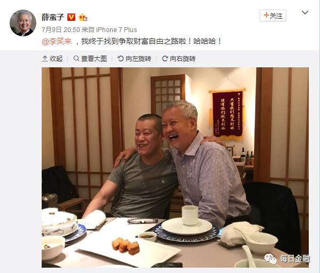This screenshot has height=273, width=320.
Task: Click the orange V verification badge
Action: click(x=72, y=17)
